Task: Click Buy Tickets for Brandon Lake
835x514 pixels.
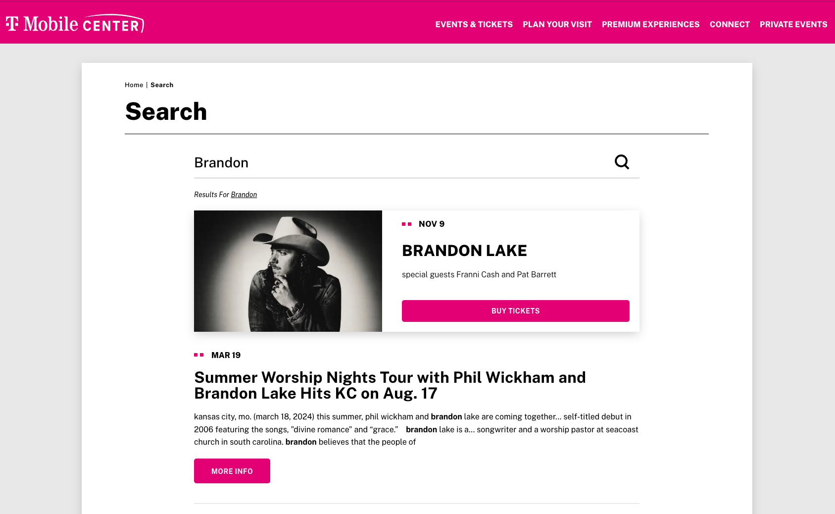Action: pyautogui.click(x=516, y=311)
